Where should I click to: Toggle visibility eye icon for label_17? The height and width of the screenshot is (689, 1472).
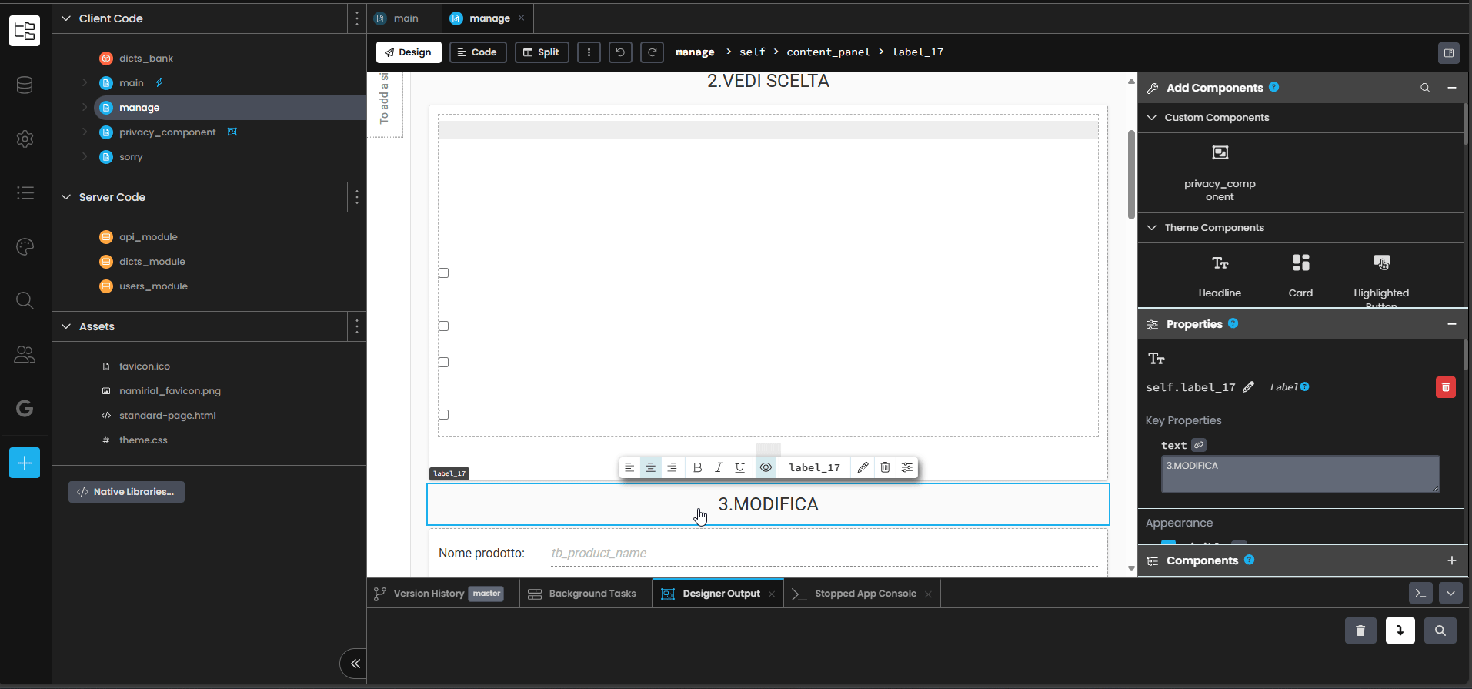[766, 467]
